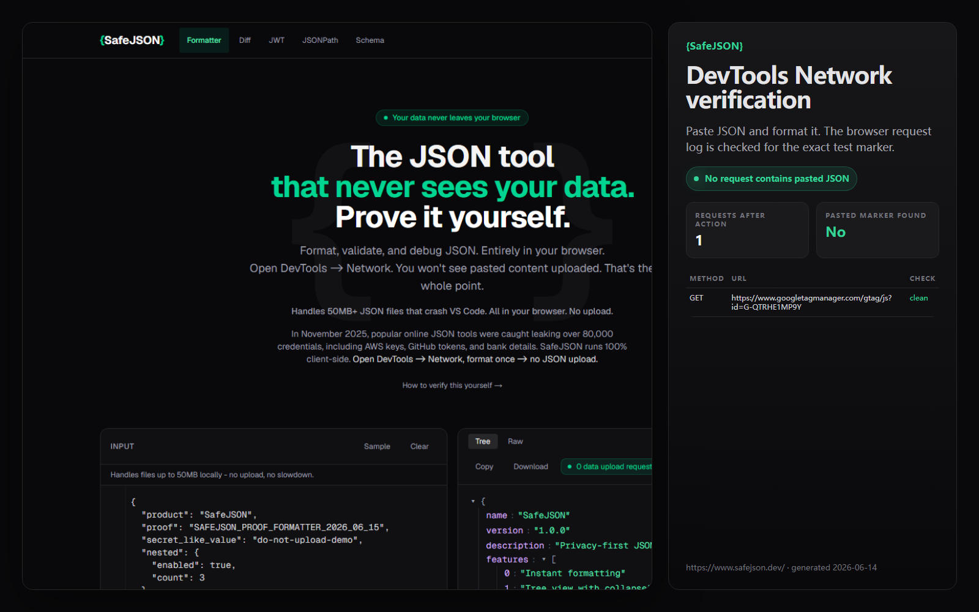Click the 'version' key in tree output
979x612 pixels.
(x=504, y=531)
